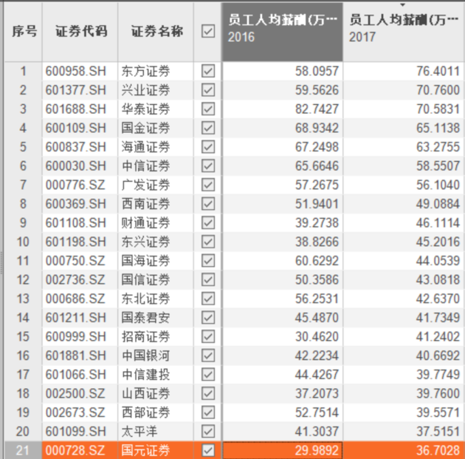Screen dimensions: 465x459
Task: Click the 证券名称 column header
Action: point(156,32)
